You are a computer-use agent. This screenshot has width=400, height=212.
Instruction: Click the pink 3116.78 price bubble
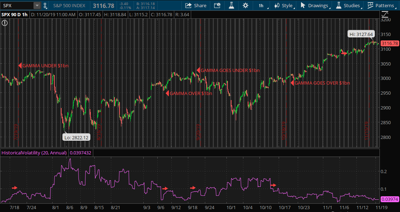coord(390,43)
